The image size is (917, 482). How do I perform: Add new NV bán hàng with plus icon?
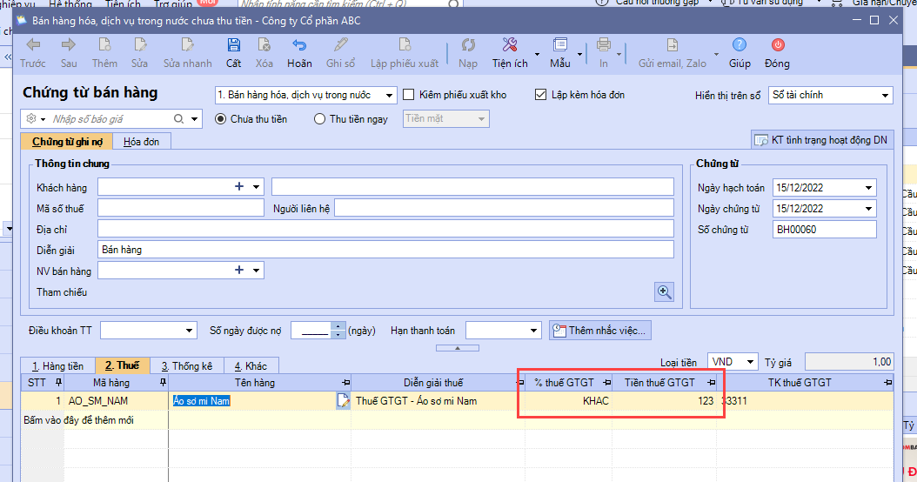[238, 270]
